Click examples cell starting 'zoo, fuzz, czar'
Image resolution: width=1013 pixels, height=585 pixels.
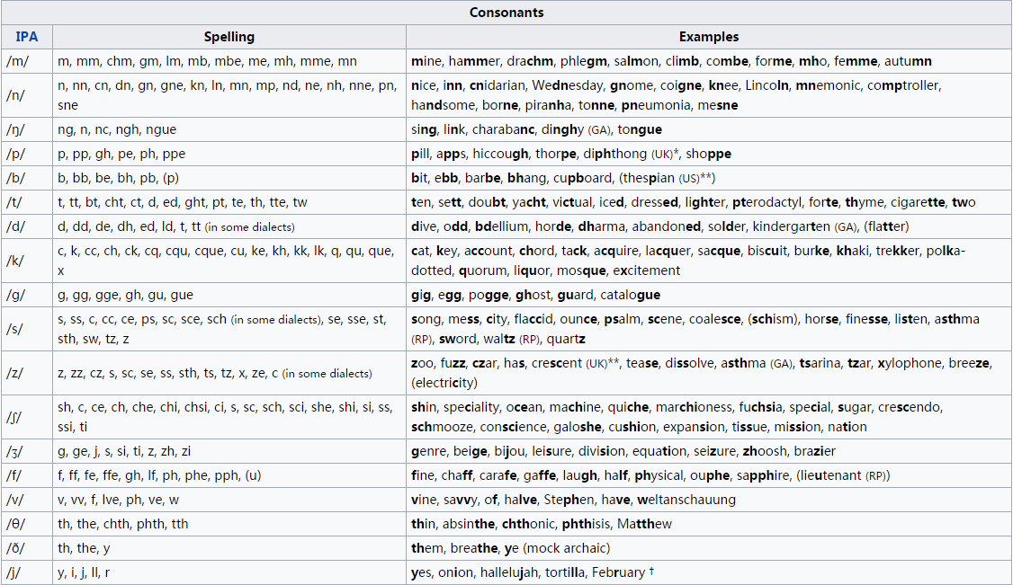coord(709,373)
